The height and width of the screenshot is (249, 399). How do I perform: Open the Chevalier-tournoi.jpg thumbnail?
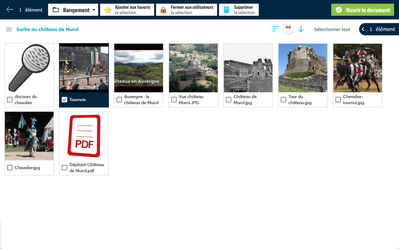pyautogui.click(x=358, y=68)
